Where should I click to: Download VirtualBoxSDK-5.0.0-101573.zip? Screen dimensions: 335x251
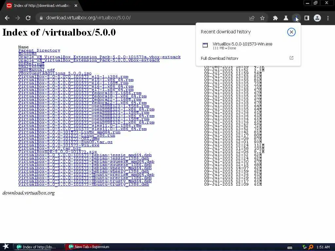click(58, 152)
